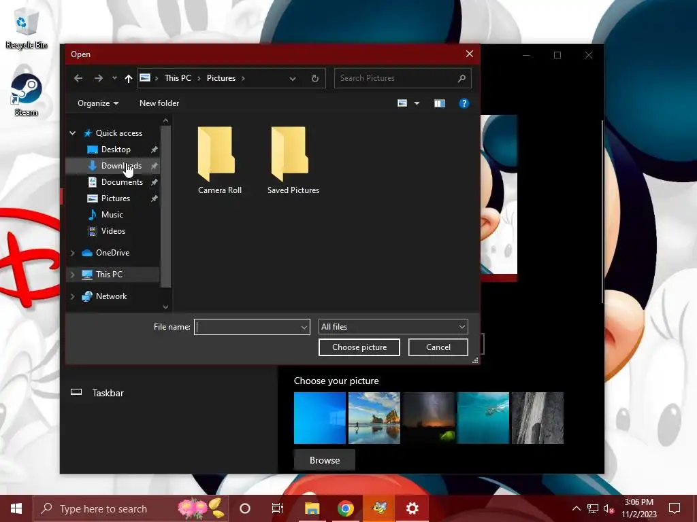Open Task View on taskbar

coord(278,508)
